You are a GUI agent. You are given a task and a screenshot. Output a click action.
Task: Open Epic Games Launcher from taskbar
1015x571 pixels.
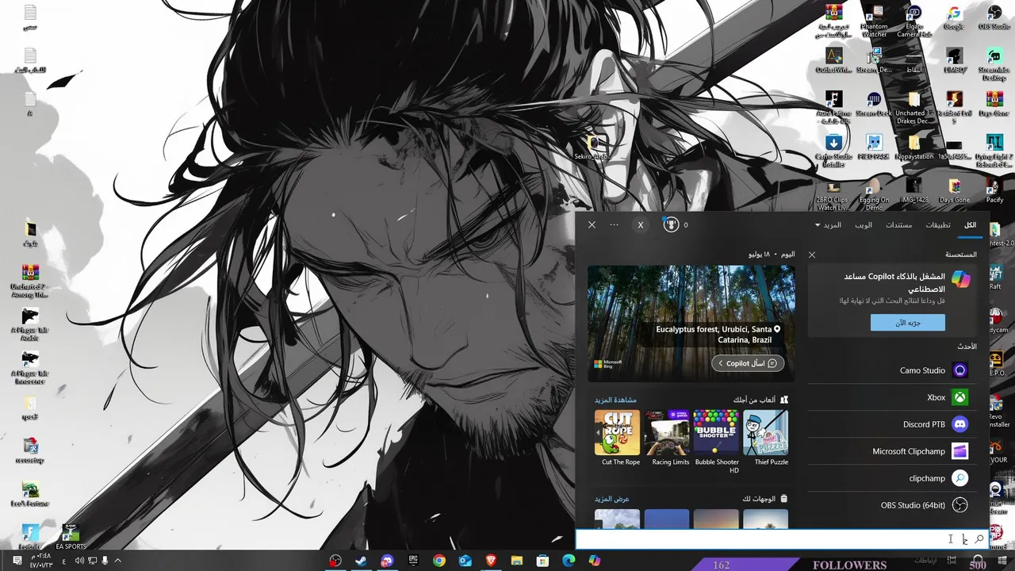(413, 561)
